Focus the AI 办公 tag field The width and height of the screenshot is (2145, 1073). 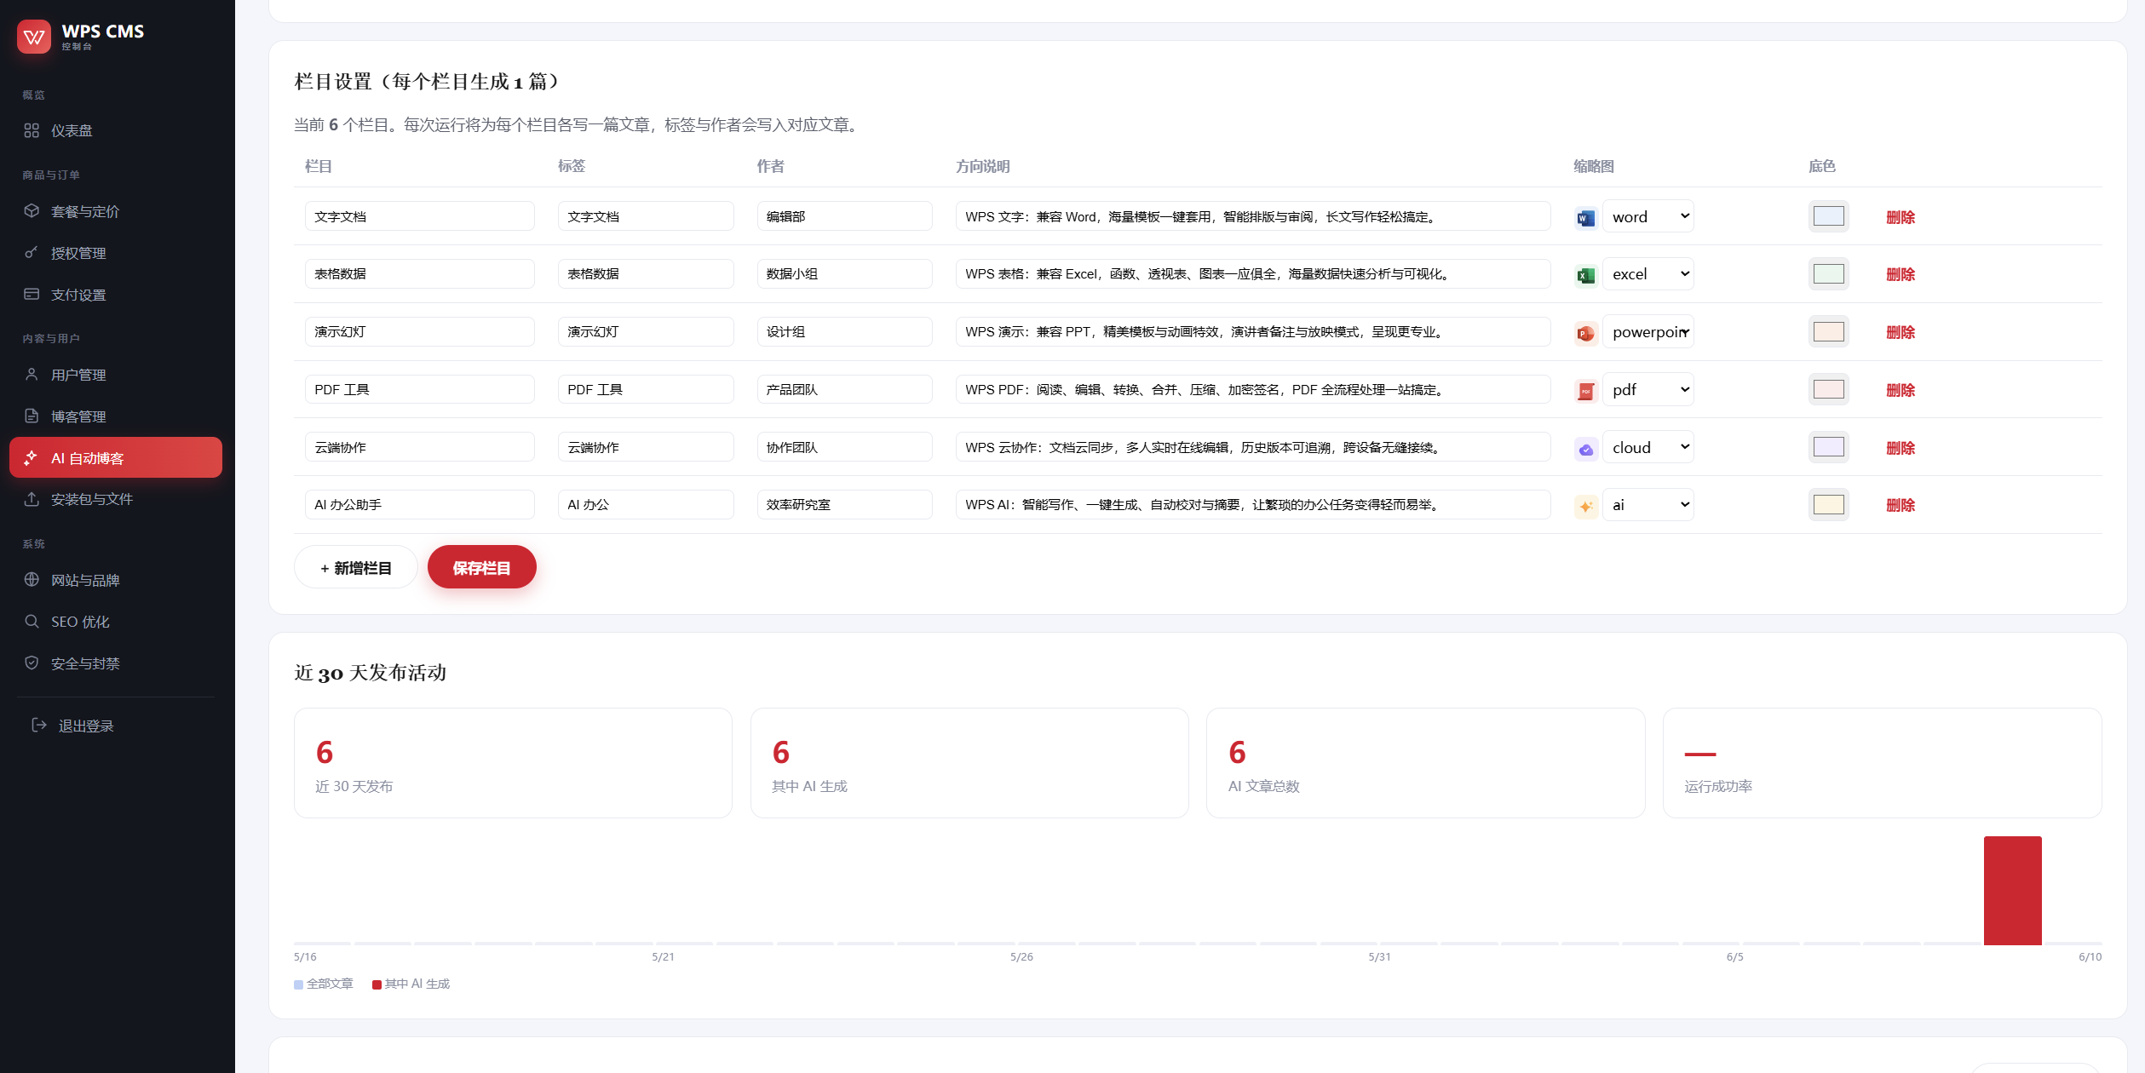646,504
